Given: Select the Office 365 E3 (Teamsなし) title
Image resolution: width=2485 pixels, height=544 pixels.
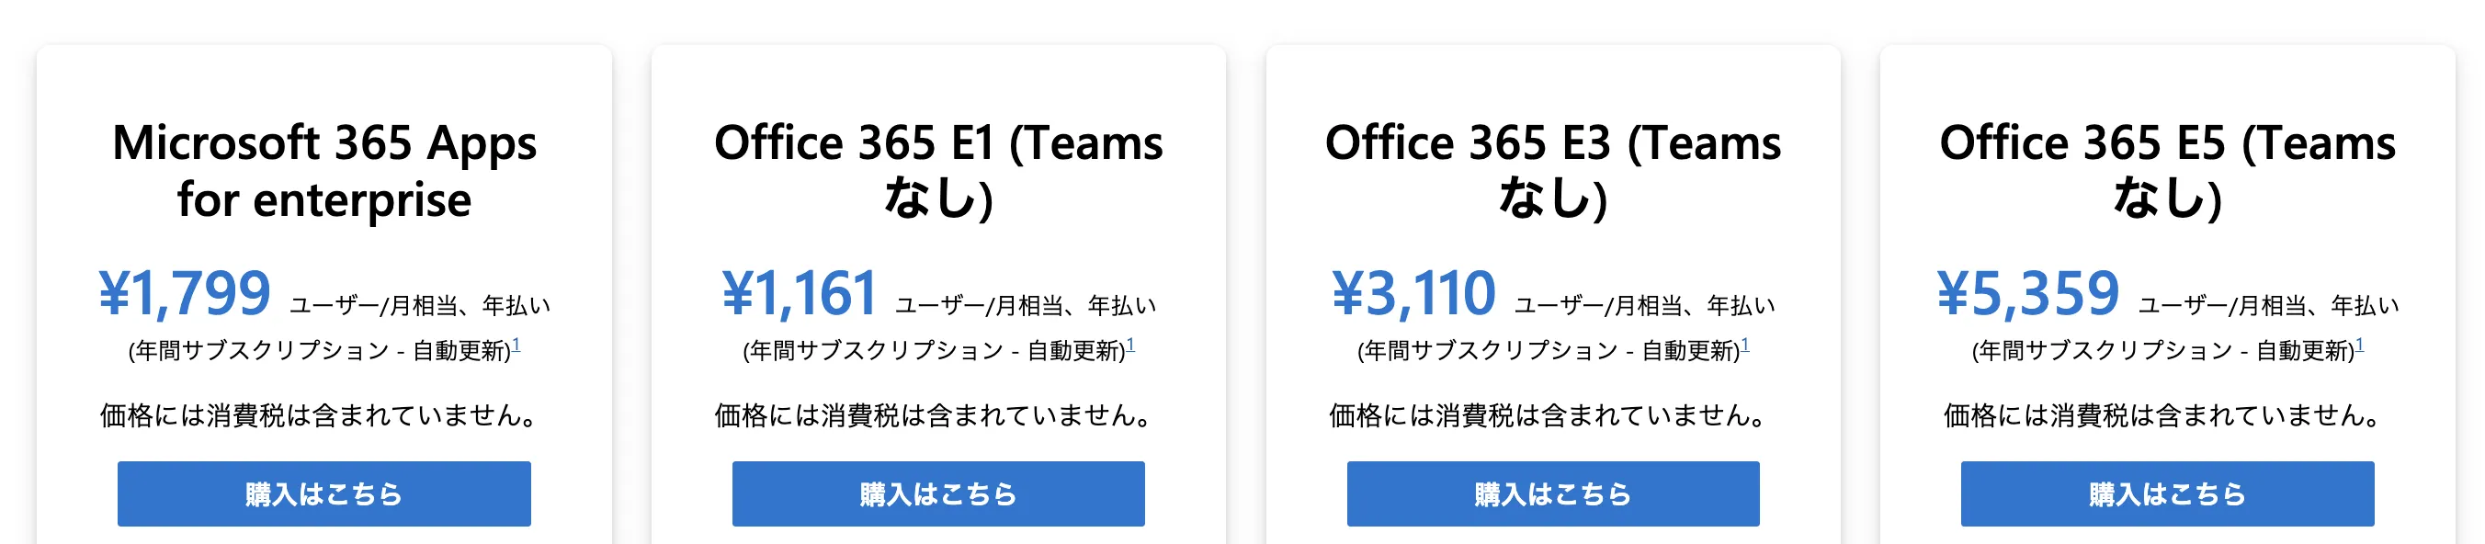Looking at the screenshot, I should 1553,172.
